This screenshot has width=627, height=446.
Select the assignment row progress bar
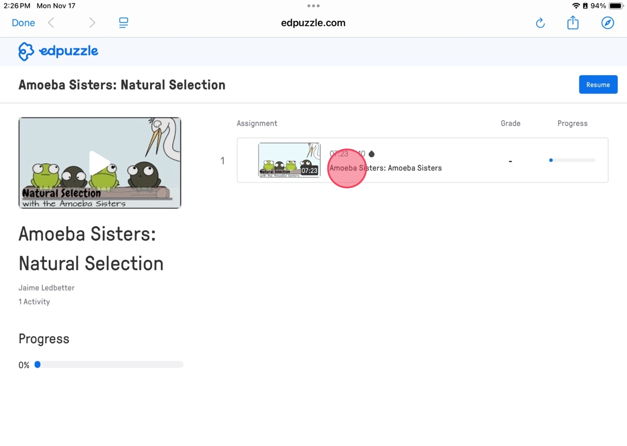(x=572, y=160)
